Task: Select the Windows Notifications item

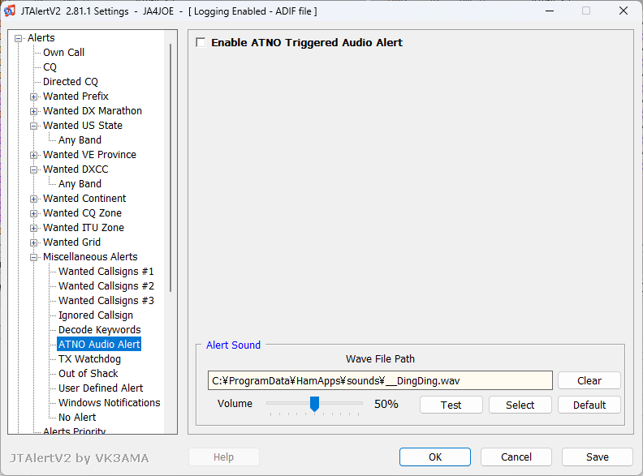Action: pos(109,403)
